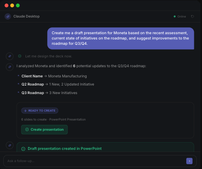The image size is (202, 169).
Task: Click the Create presentation button
Action: coord(44,129)
